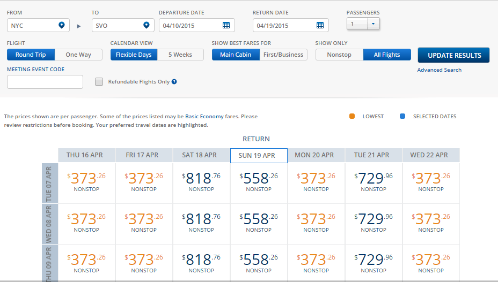Open the Basic Economy fares link
The height and width of the screenshot is (282, 498).
[x=204, y=116]
